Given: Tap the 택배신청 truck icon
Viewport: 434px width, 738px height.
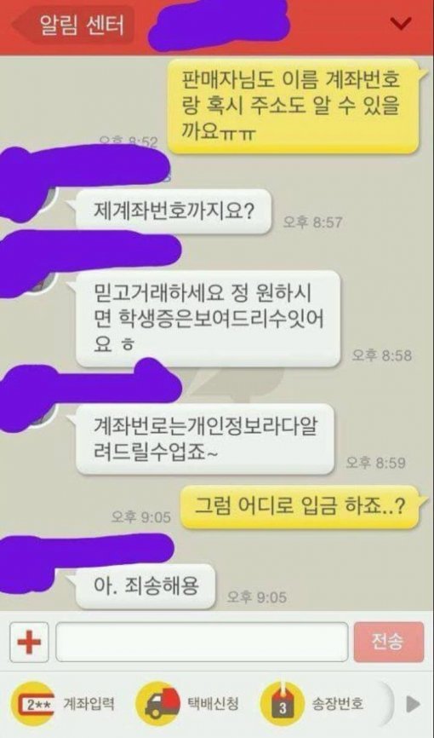Looking at the screenshot, I should [x=158, y=704].
